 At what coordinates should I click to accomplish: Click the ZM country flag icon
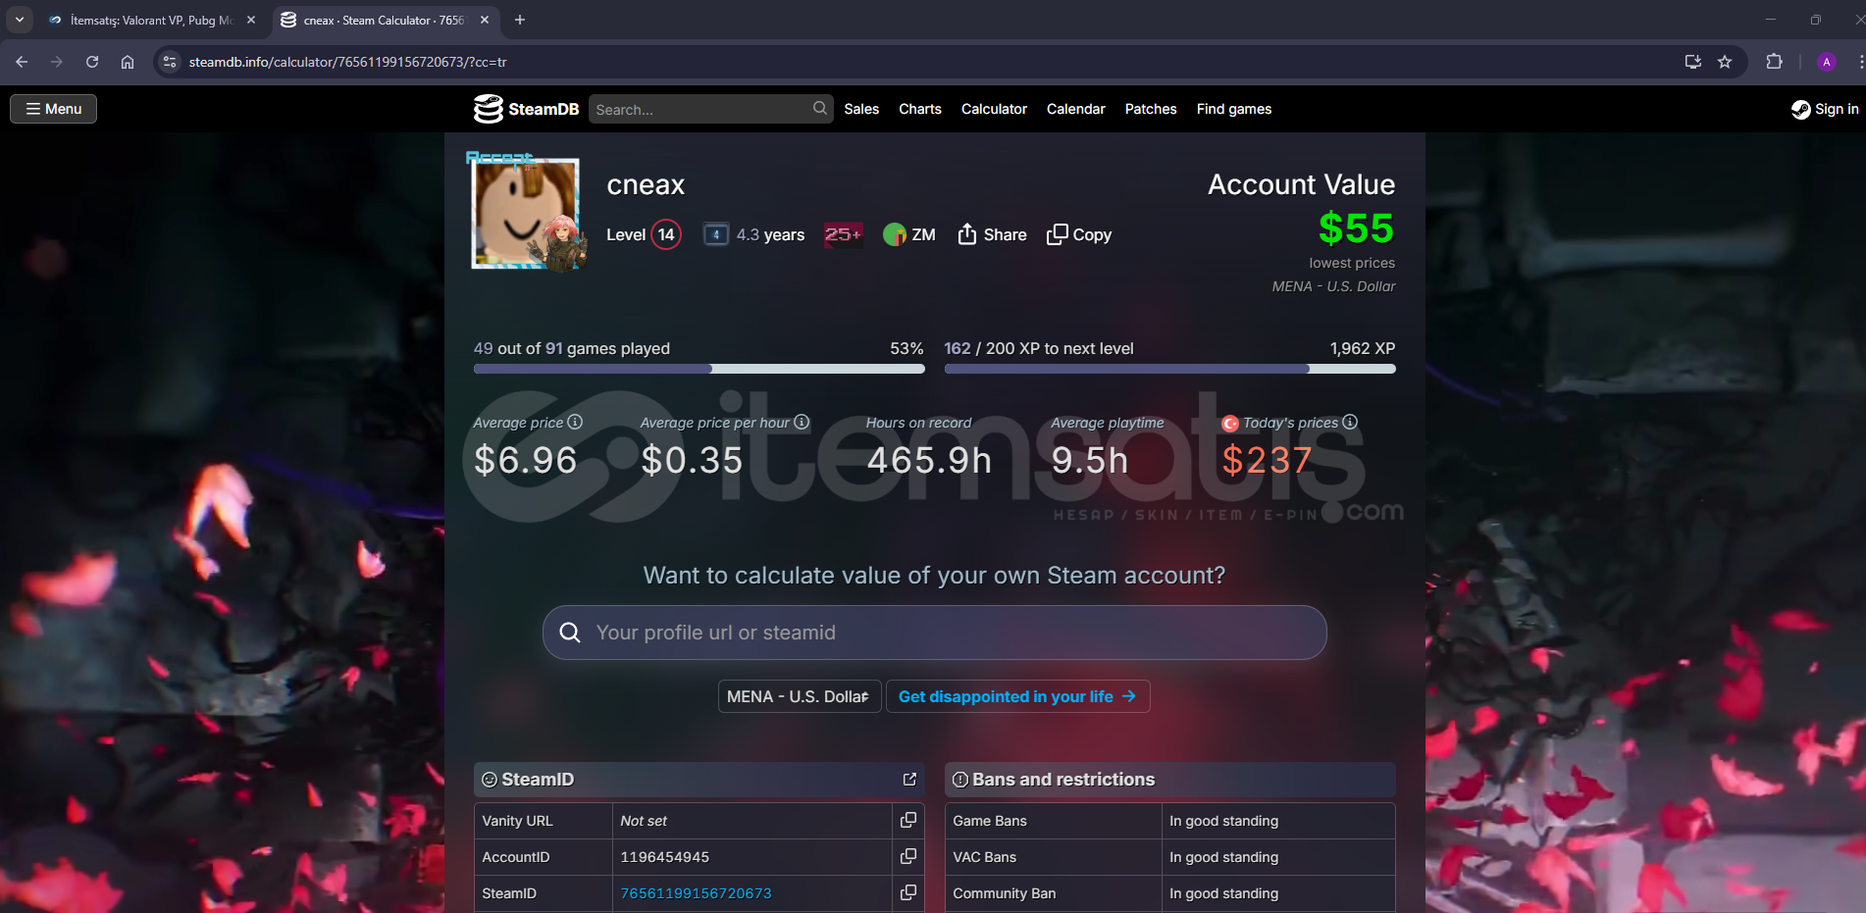click(895, 234)
